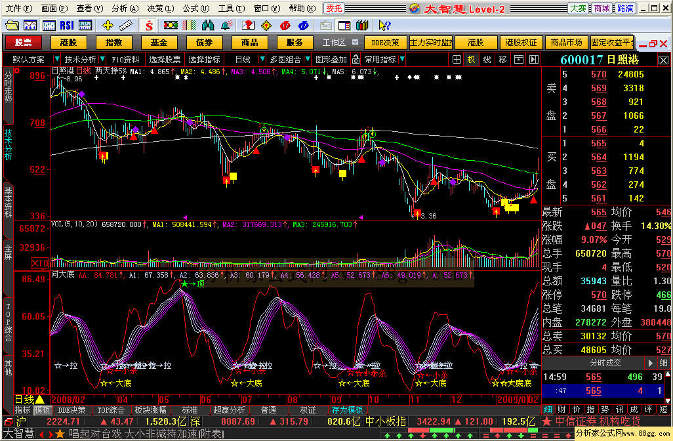Viewport: 673px width, 441px height.
Task: Click the lock icon beside 图形叠加
Action: (356, 59)
